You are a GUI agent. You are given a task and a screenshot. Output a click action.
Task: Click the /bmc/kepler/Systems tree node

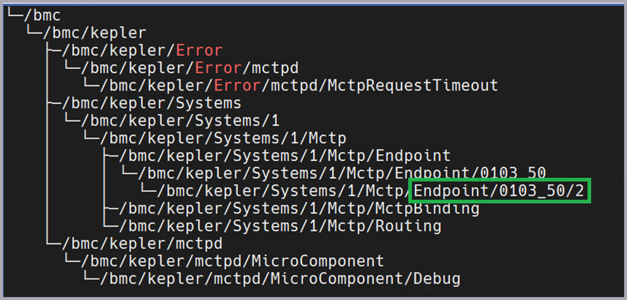point(151,103)
